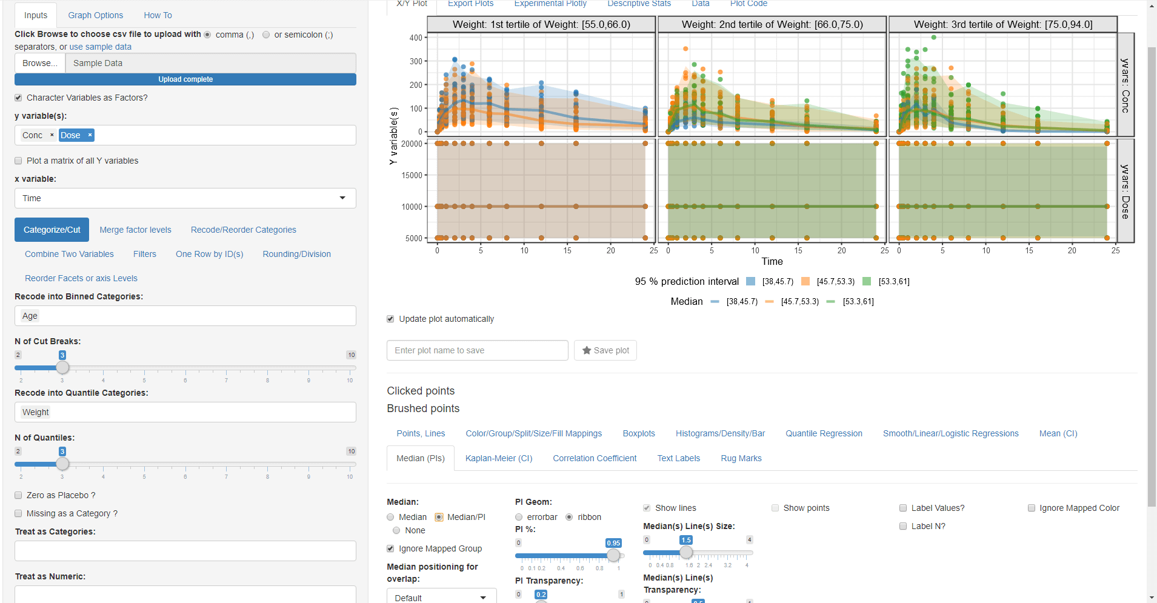Click Median(s) Line(s) Size slider handle
Screen dimensions: 1157x603
tap(686, 552)
